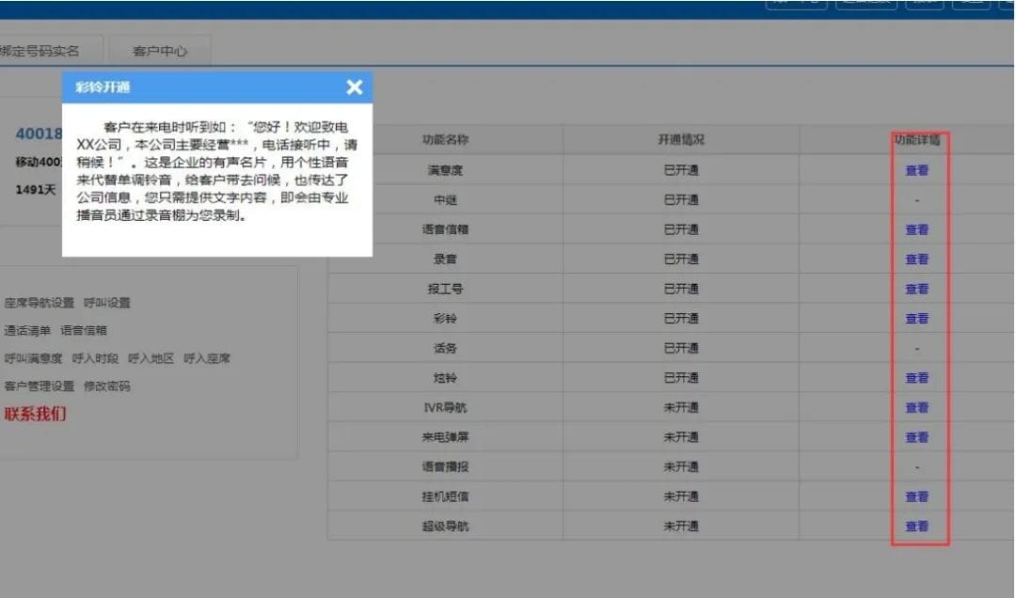The height and width of the screenshot is (598, 1016).
Task: Click the 修改密码 link
Action: (107, 386)
